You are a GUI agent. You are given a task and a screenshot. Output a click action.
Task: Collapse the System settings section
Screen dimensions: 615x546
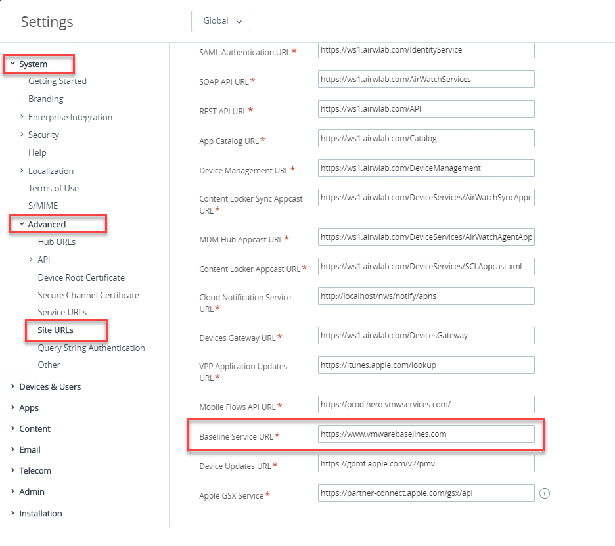point(12,64)
